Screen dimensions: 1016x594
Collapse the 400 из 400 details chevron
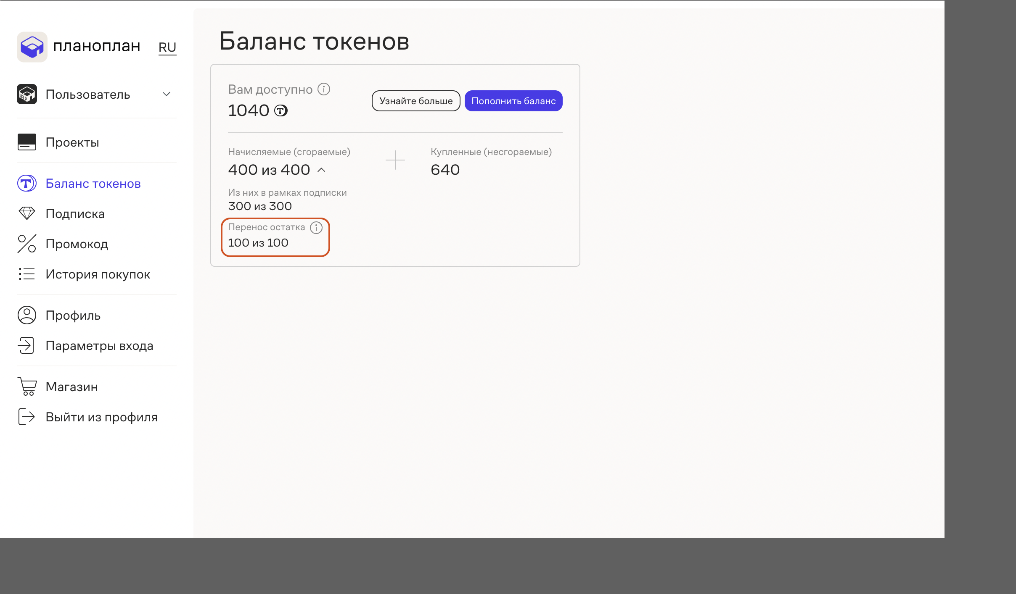pyautogui.click(x=322, y=170)
